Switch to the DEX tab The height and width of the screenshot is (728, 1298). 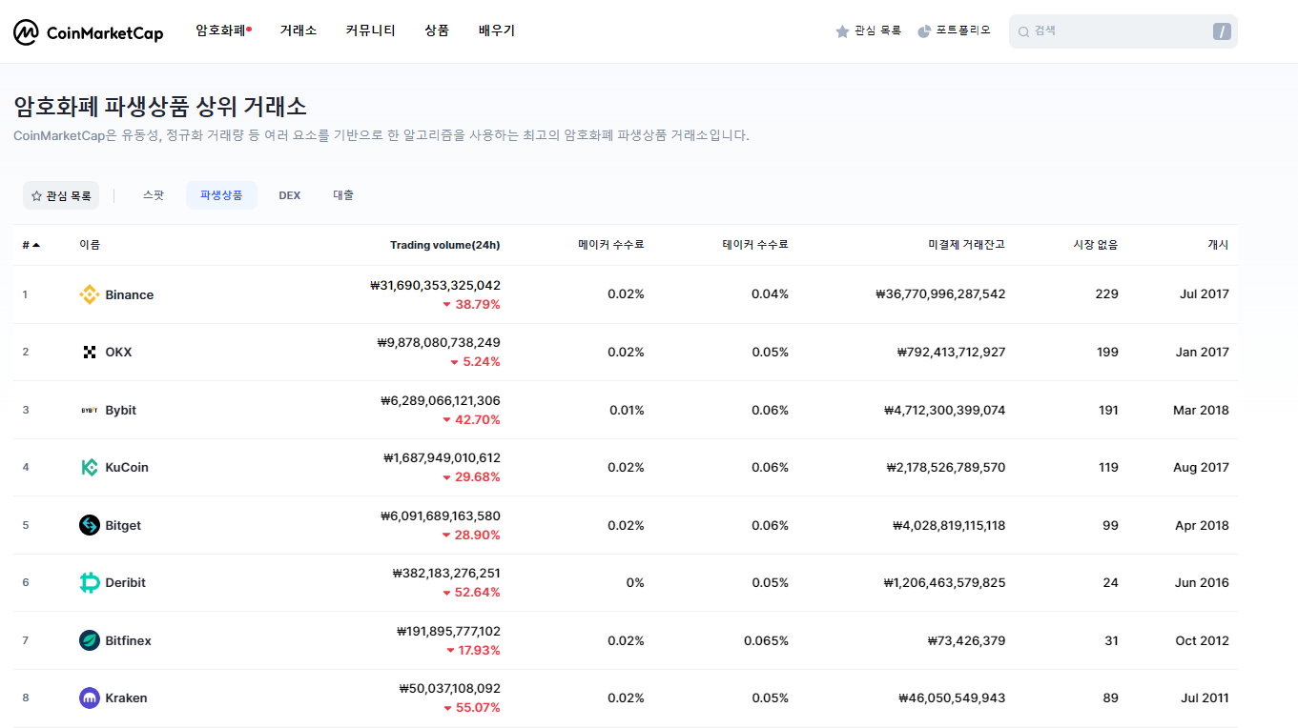point(290,195)
